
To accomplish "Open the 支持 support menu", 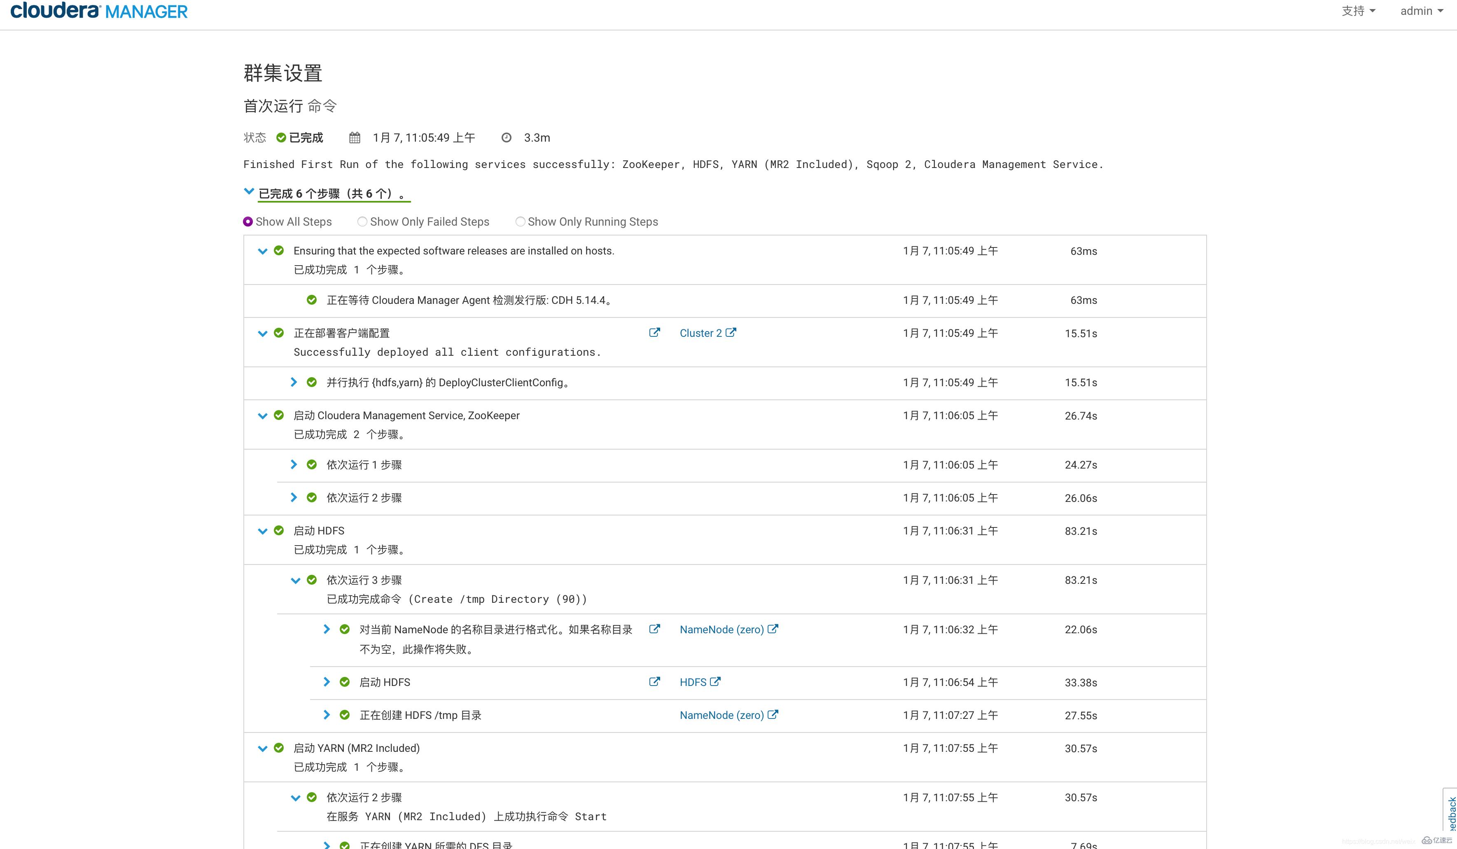I will point(1359,11).
